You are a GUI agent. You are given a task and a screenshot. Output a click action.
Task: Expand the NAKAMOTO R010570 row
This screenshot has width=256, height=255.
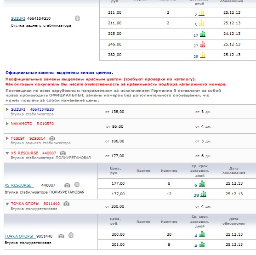(7, 124)
